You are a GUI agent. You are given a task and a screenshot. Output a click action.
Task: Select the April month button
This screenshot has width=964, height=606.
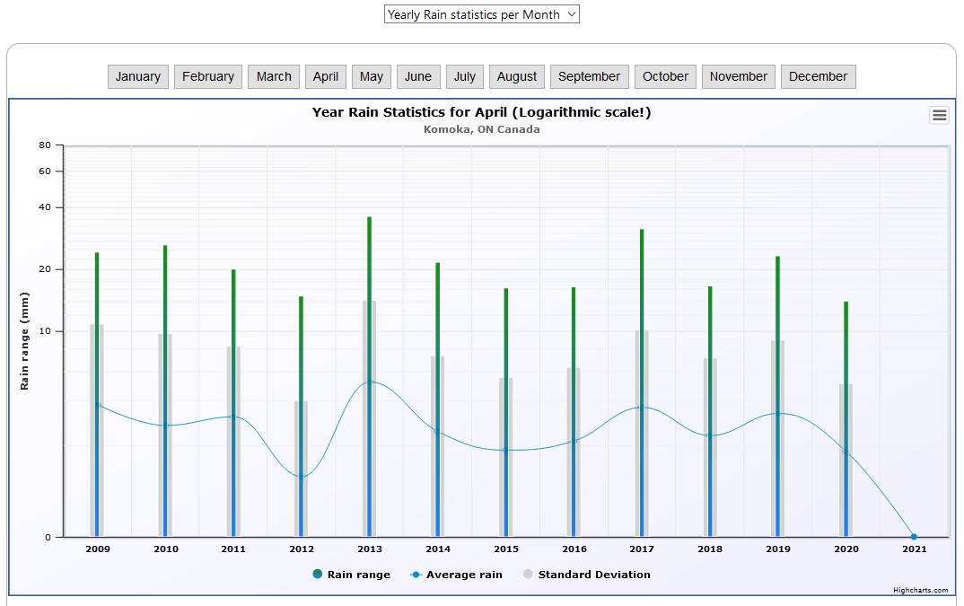(326, 76)
